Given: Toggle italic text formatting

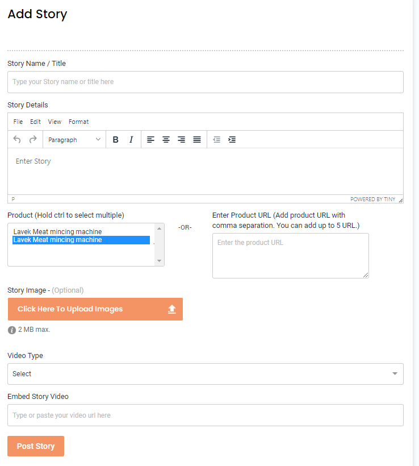Looking at the screenshot, I should 131,139.
